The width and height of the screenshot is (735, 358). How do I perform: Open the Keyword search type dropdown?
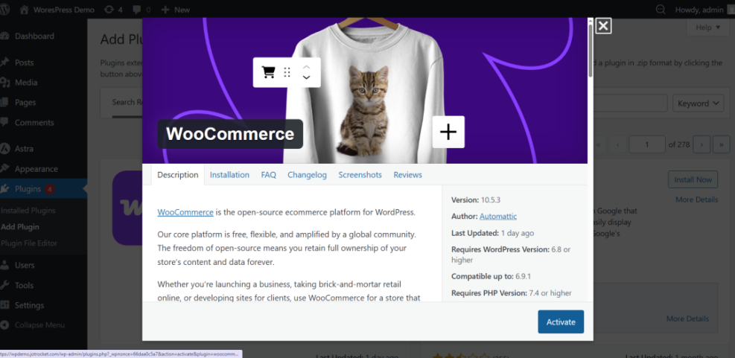coord(698,103)
